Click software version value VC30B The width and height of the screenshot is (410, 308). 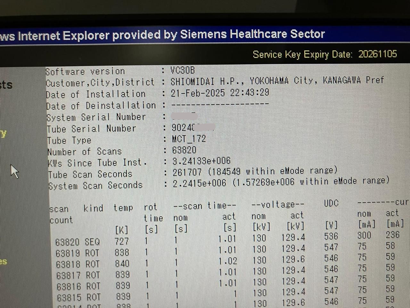(x=183, y=70)
